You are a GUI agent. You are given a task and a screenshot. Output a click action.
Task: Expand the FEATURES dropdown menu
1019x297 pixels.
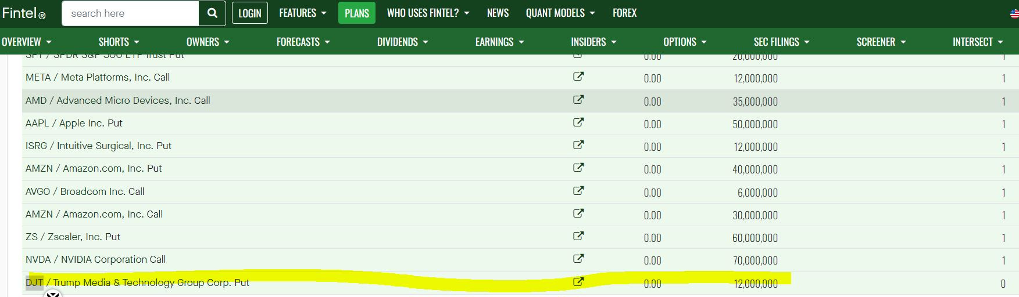303,13
